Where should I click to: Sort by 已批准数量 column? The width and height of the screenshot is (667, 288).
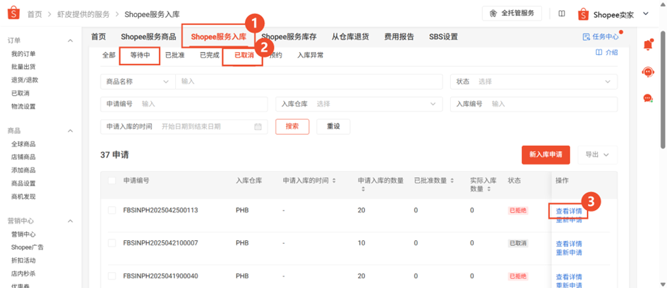coord(452,181)
